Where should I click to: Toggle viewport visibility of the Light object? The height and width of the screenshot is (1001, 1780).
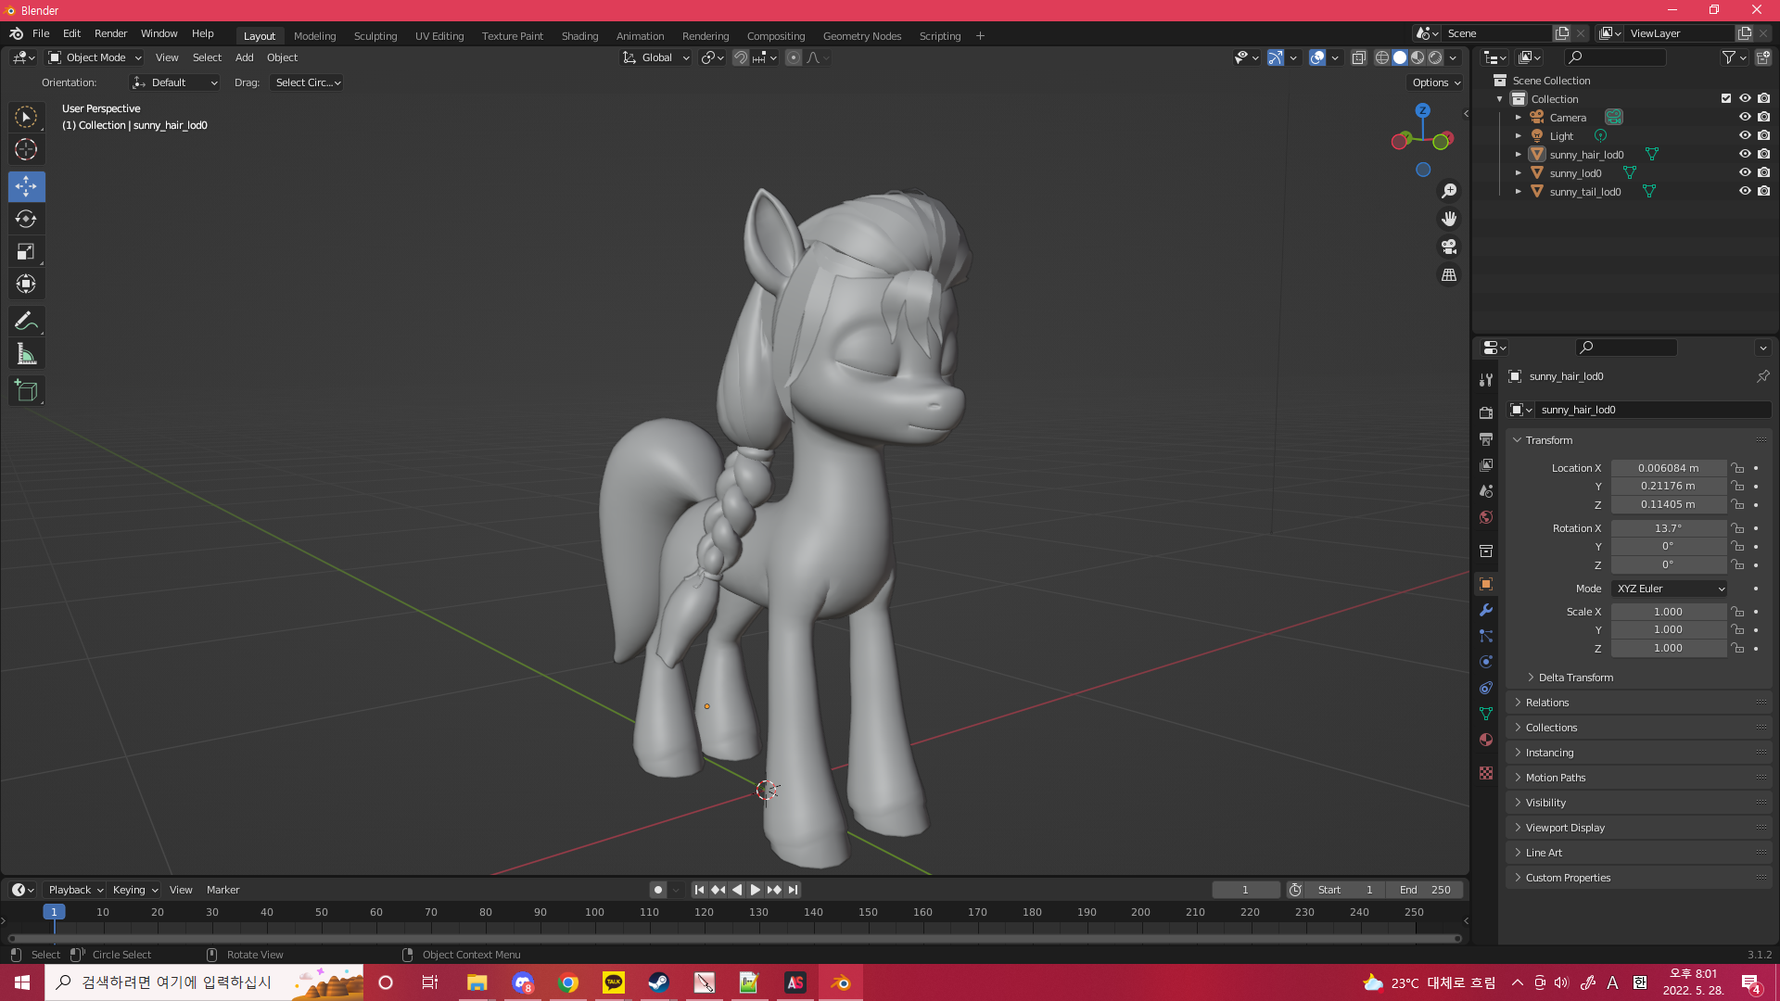pos(1744,135)
